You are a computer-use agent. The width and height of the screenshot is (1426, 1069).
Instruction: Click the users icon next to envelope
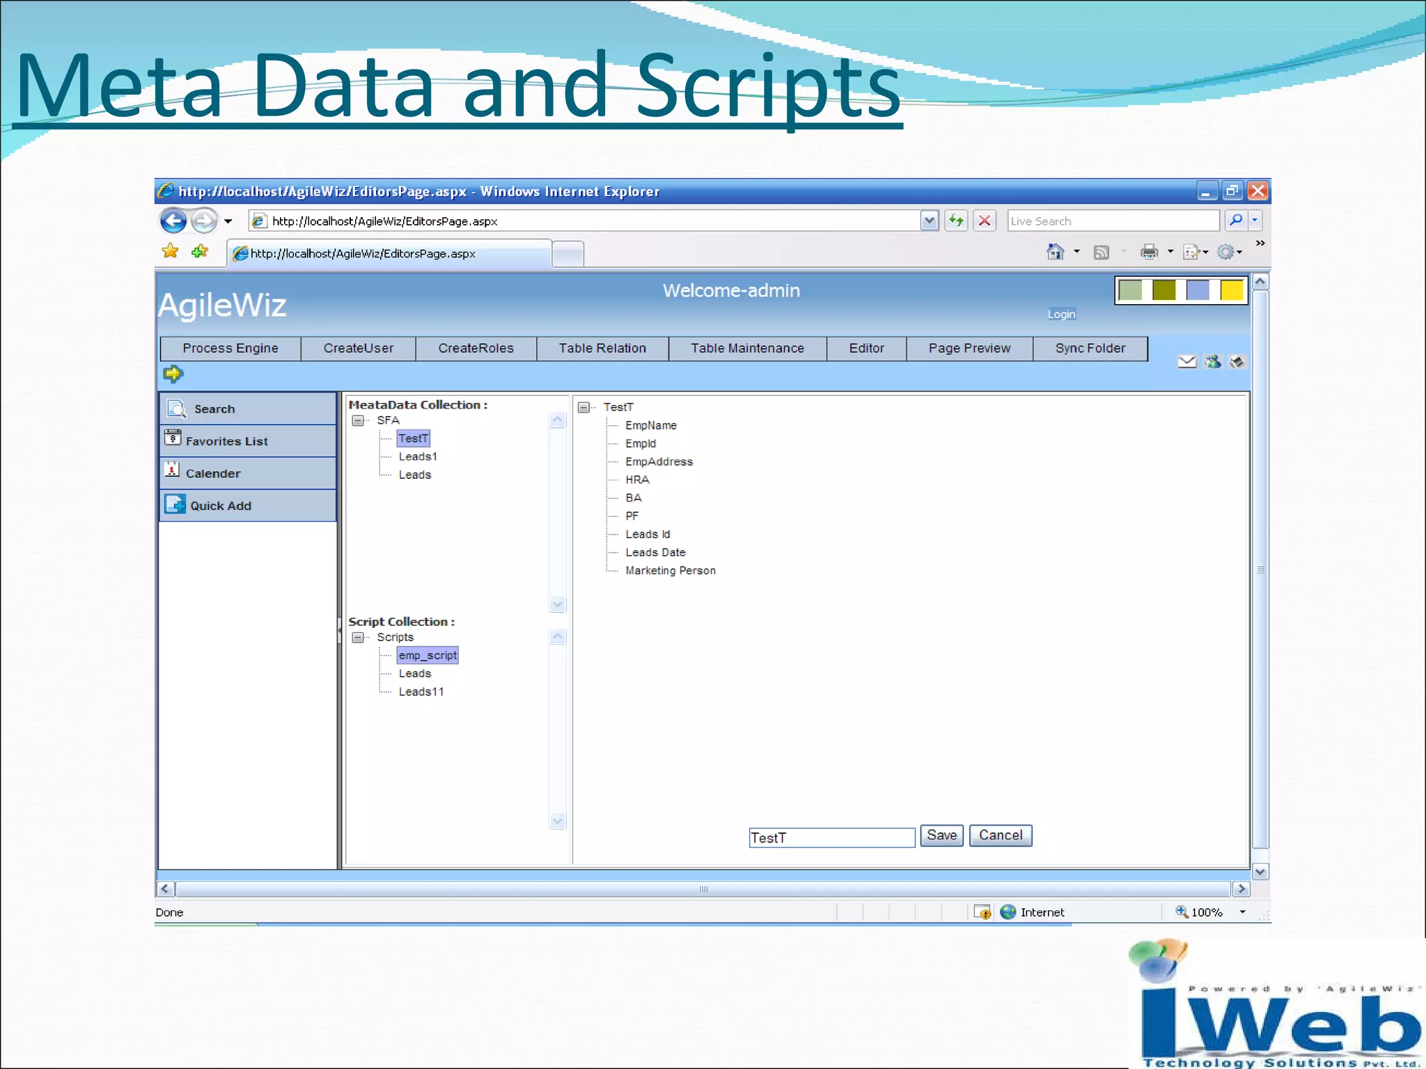[x=1213, y=362]
